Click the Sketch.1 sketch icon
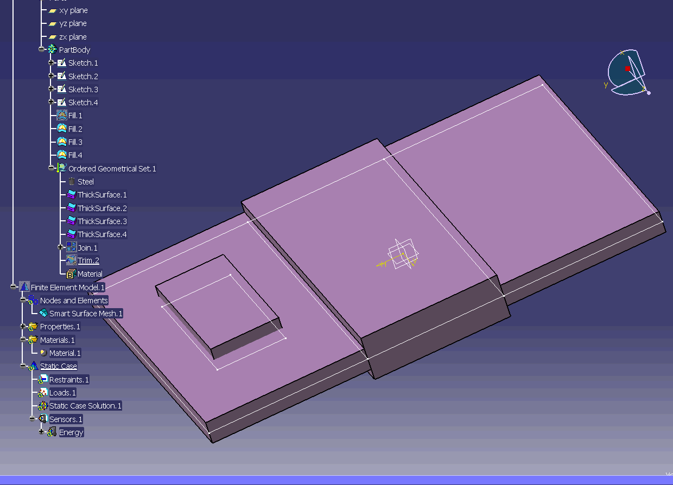This screenshot has height=485, width=673. [x=61, y=63]
